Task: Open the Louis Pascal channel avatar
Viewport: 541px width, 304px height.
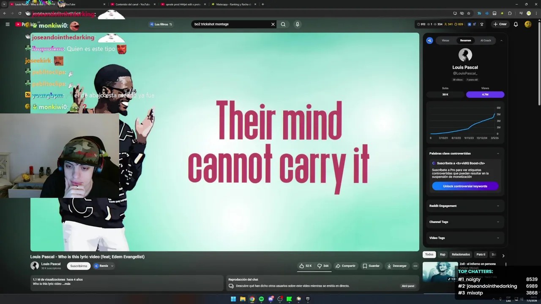Action: point(35,266)
